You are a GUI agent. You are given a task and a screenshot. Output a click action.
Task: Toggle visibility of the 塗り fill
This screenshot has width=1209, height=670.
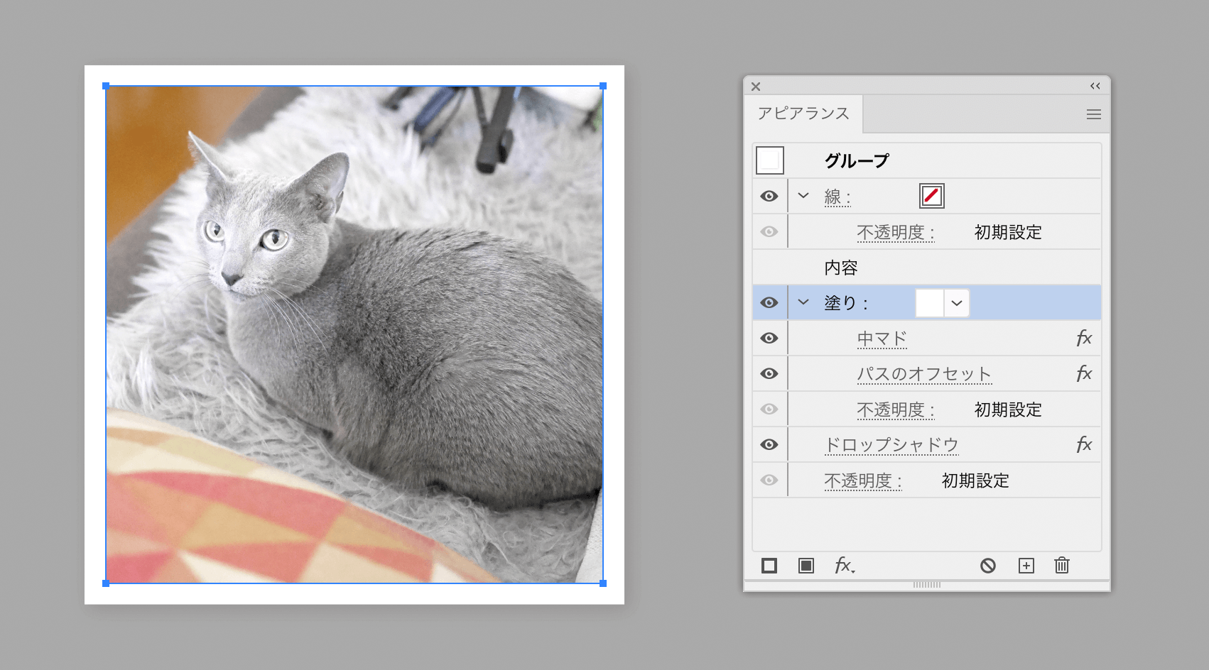tap(769, 303)
